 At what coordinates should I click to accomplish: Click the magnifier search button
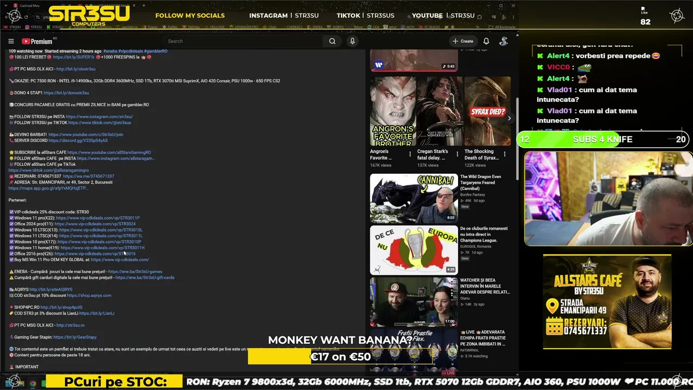[332, 41]
